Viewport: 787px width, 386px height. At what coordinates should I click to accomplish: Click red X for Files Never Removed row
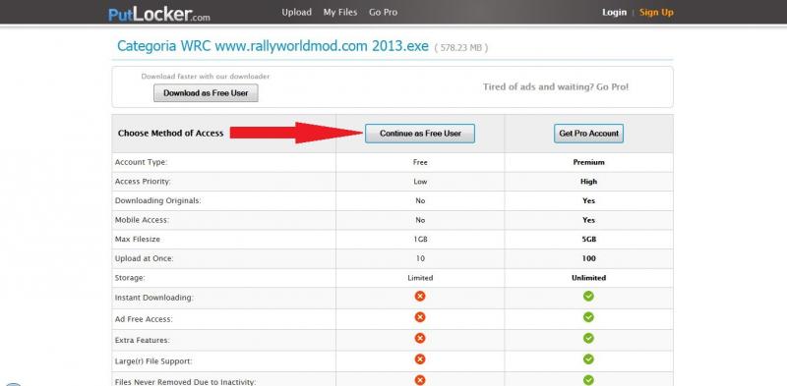coord(420,380)
